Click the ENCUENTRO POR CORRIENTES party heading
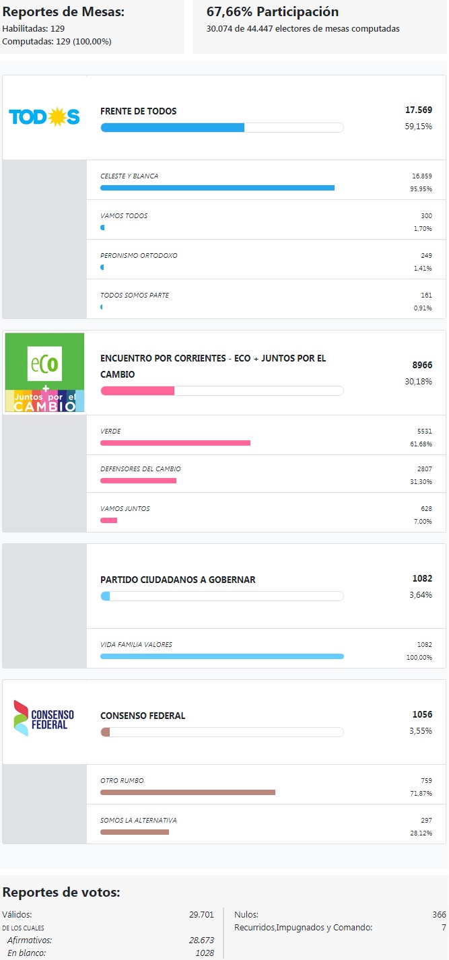This screenshot has width=449, height=960. pos(213,366)
